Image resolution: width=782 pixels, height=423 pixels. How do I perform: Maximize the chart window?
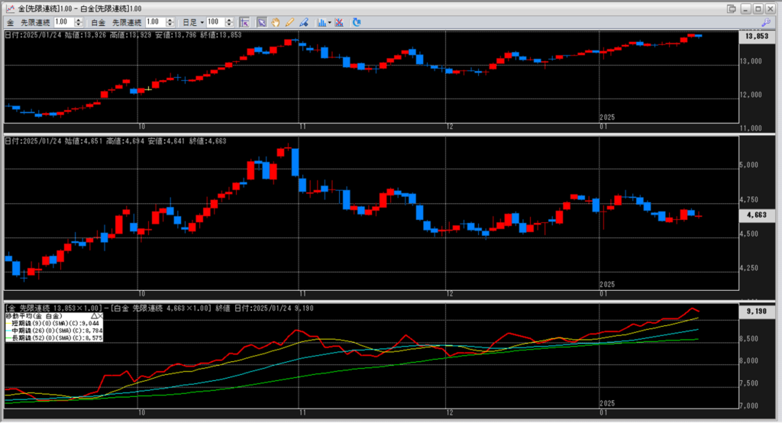tap(758, 8)
